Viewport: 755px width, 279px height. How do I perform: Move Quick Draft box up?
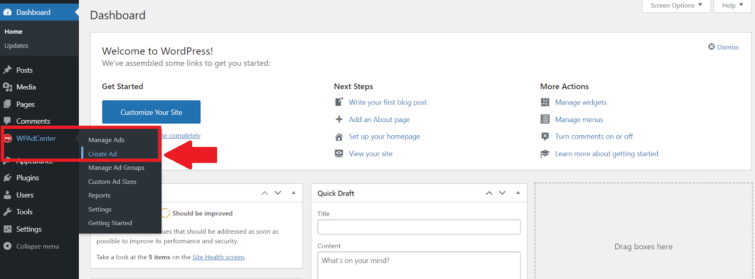tap(489, 193)
